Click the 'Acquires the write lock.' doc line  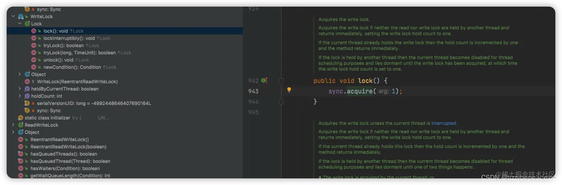coord(344,19)
